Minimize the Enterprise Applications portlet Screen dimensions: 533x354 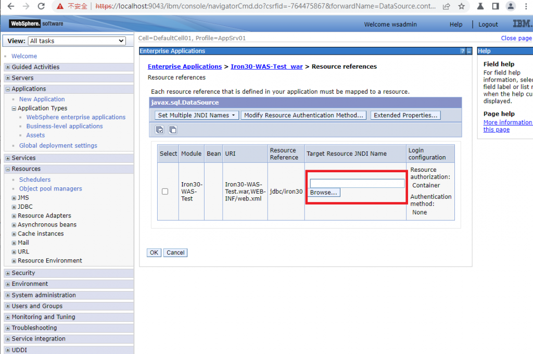click(469, 51)
